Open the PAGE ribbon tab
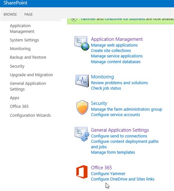The height and width of the screenshot is (191, 174). tap(29, 14)
